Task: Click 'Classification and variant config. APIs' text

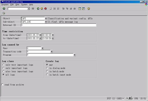Action: (x=70, y=18)
